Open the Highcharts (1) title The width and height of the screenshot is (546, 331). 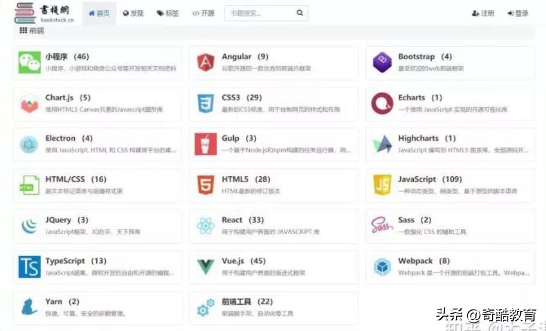(x=427, y=138)
